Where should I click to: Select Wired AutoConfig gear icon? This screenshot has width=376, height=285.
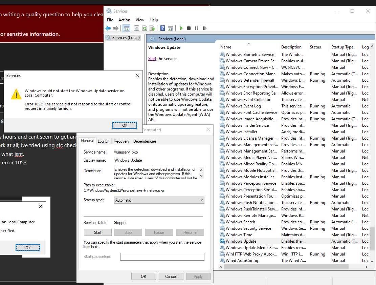(x=222, y=260)
